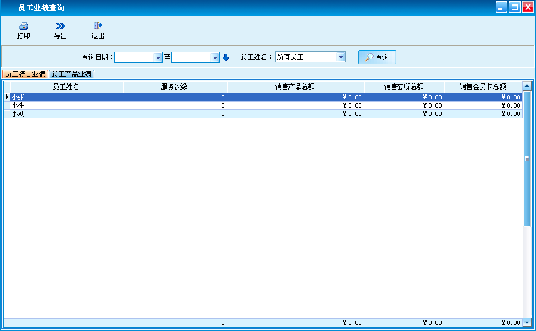This screenshot has height=331, width=536.
Task: Switch to the 员工综合业绩 tab
Action: [25, 74]
